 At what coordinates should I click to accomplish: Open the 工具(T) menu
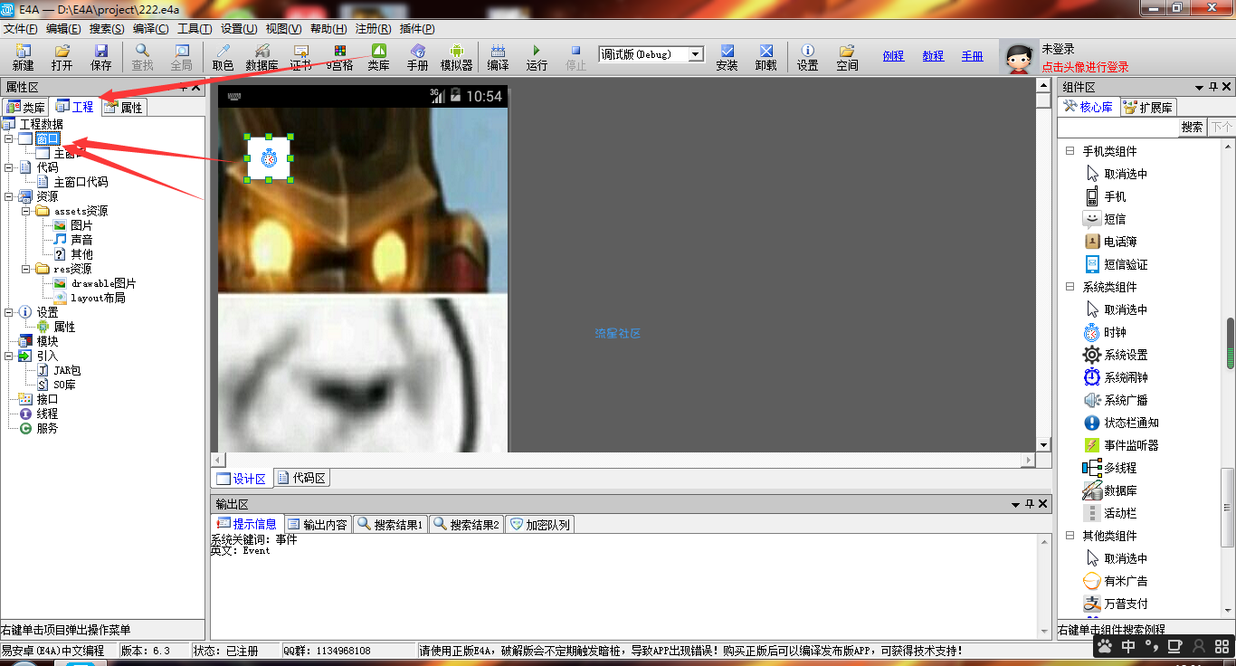(x=195, y=29)
